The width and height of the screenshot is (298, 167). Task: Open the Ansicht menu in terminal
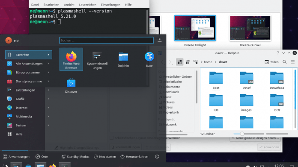pos(69,5)
